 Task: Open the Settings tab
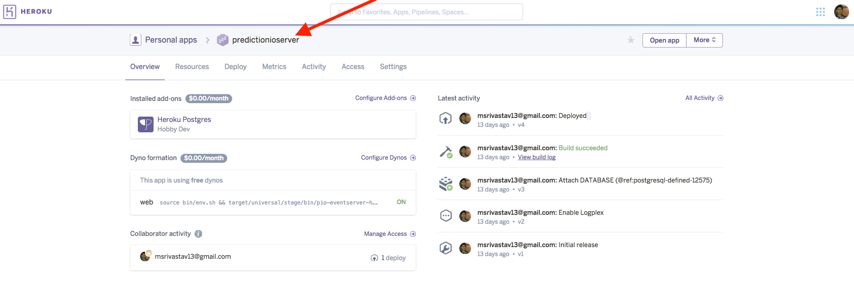[393, 67]
